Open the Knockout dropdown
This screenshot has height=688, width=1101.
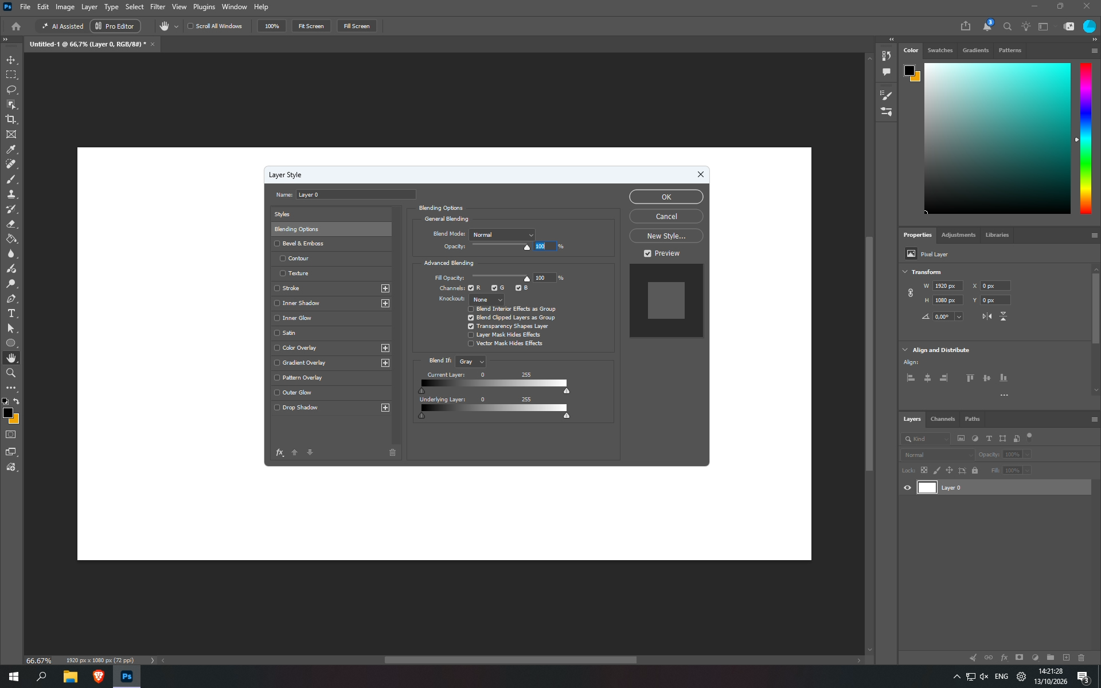point(487,300)
